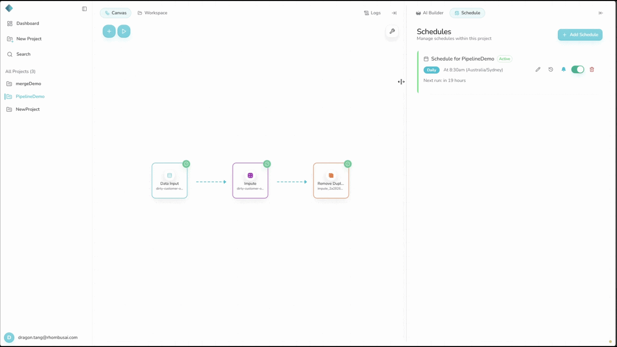Select the Data Input node
This screenshot has height=347, width=617.
170,180
